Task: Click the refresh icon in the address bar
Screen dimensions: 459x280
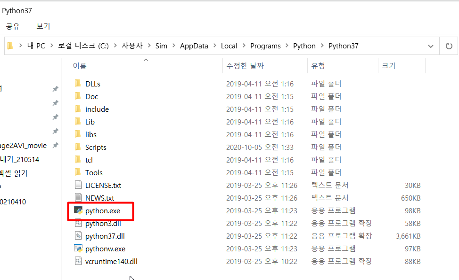Action: tap(449, 46)
